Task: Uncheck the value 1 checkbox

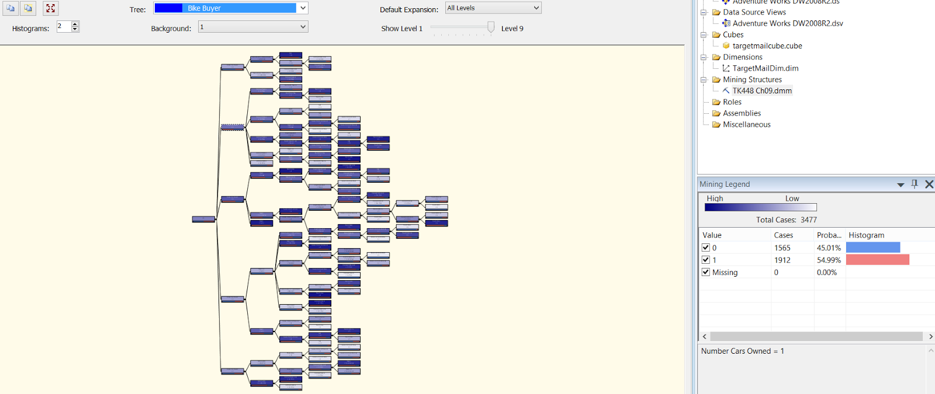Action: [706, 260]
